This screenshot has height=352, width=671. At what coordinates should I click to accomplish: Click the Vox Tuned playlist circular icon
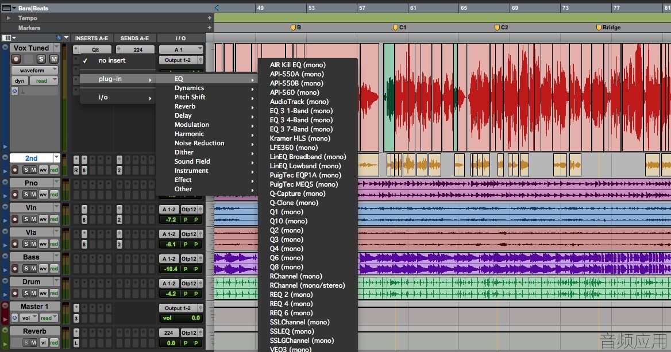click(14, 91)
